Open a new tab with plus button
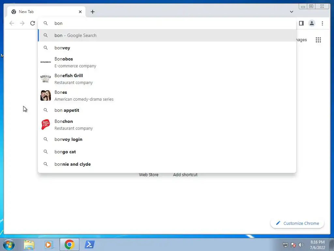The image size is (334, 251). pos(92,12)
